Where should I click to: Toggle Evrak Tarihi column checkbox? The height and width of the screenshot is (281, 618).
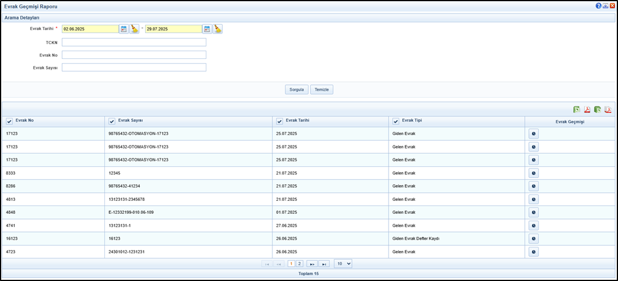tap(280, 121)
